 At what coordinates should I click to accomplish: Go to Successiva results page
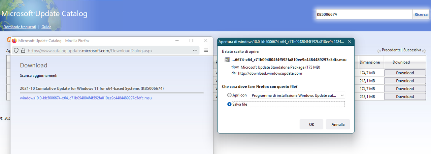[412, 50]
